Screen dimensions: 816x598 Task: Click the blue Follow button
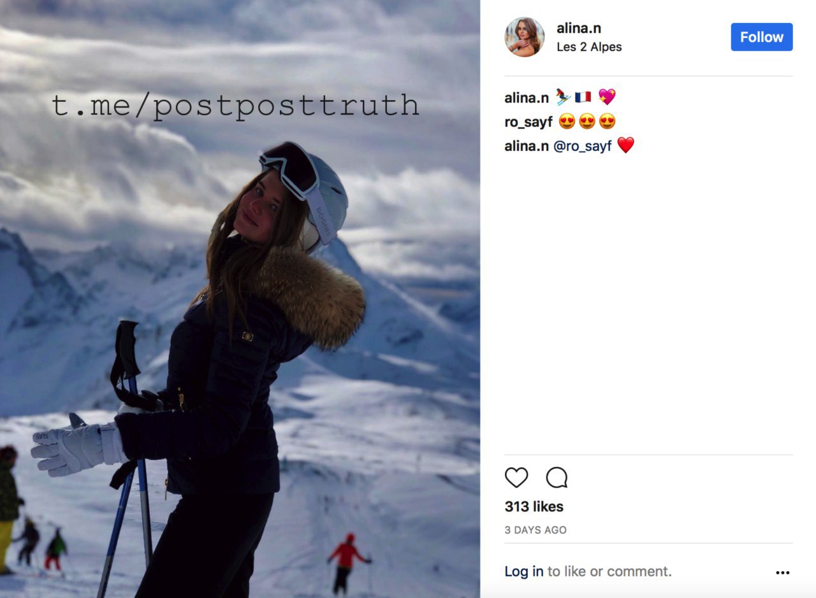[x=762, y=37]
